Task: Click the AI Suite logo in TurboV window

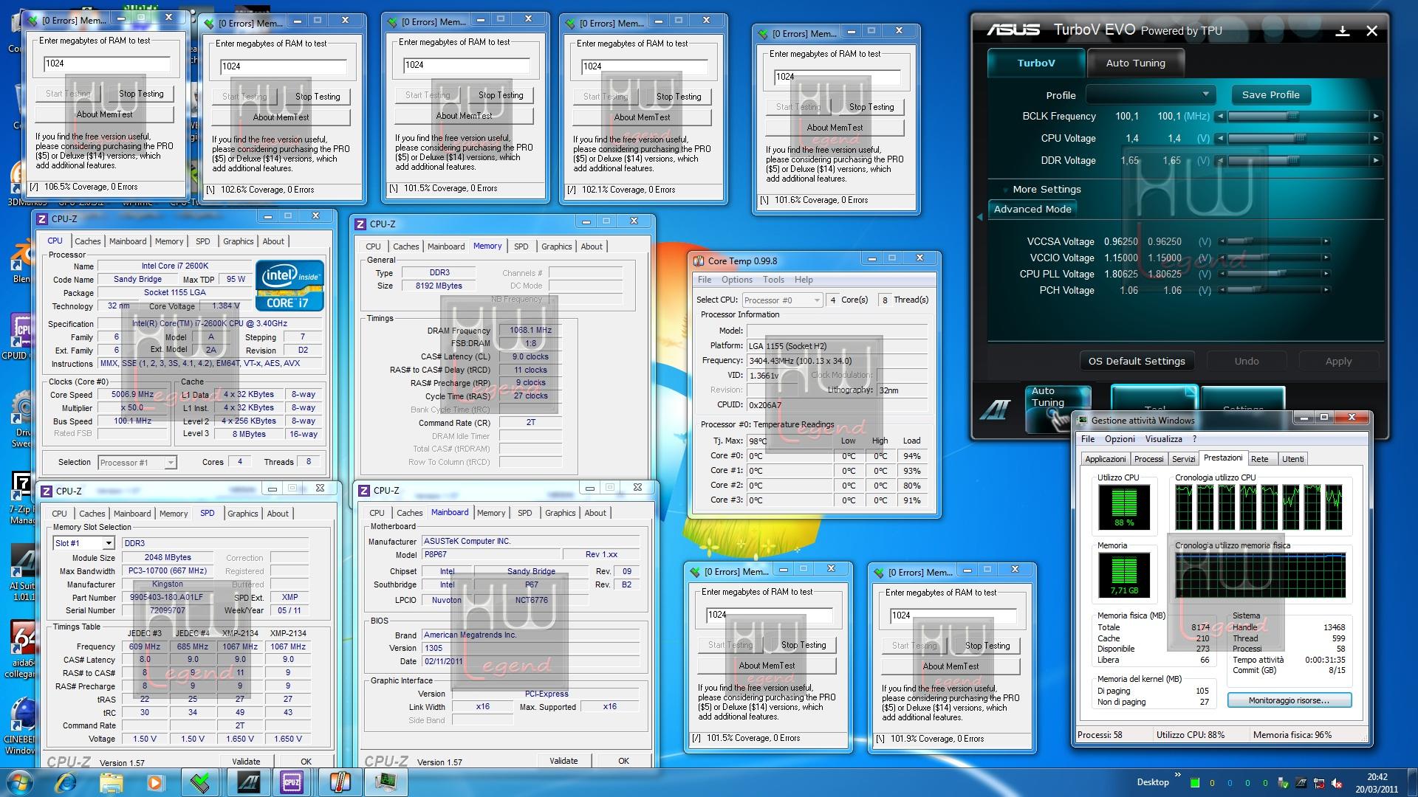Action: point(994,410)
